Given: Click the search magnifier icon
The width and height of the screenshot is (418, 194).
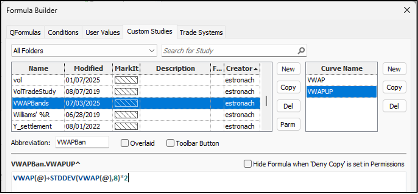Looking at the screenshot, I should pyautogui.click(x=301, y=50).
